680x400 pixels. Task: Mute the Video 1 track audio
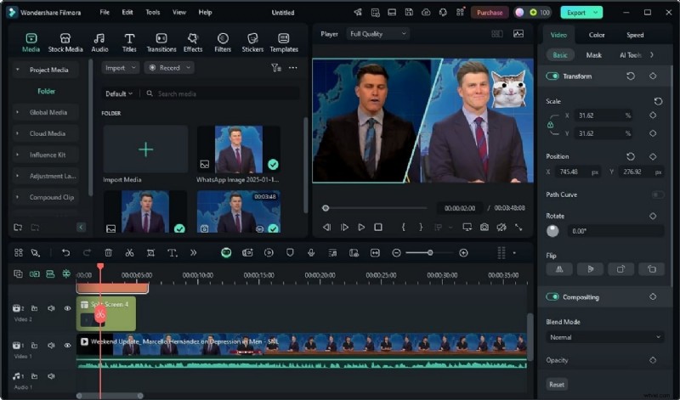pos(51,346)
